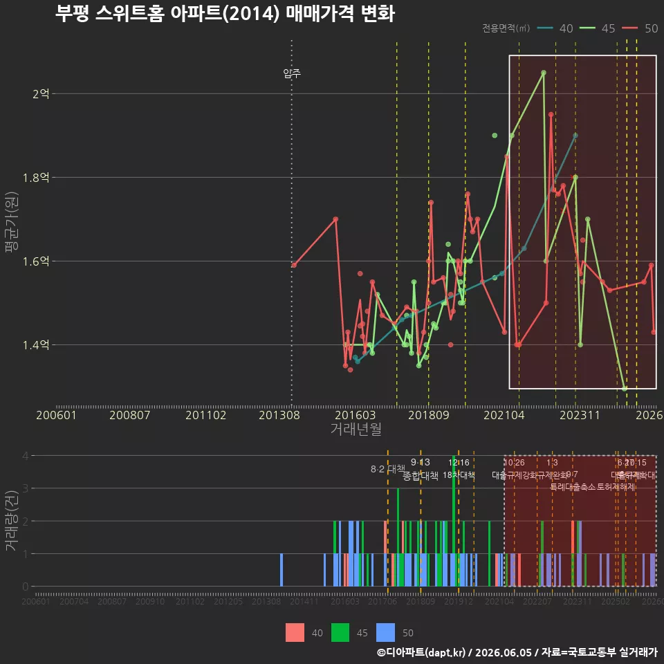
Task: Select the green 45 line legend entry
Action: (x=597, y=28)
